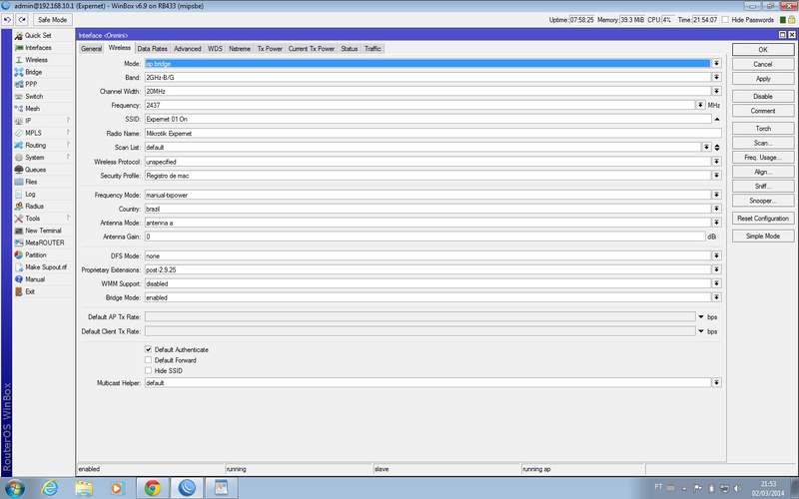
Task: Click the Undo arrow in toolbar
Action: click(x=7, y=20)
